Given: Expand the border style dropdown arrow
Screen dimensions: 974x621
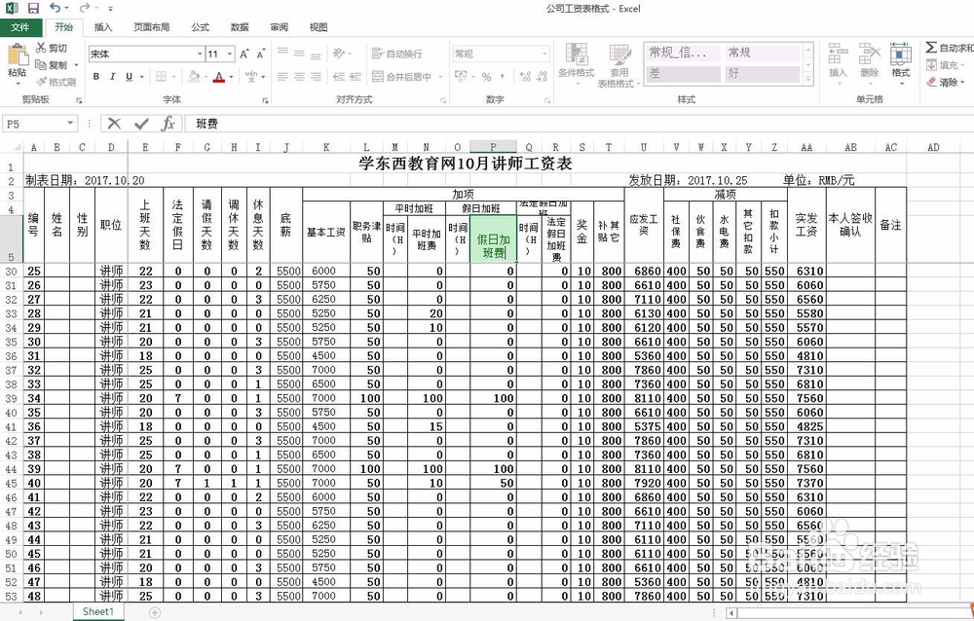Looking at the screenshot, I should coord(174,76).
